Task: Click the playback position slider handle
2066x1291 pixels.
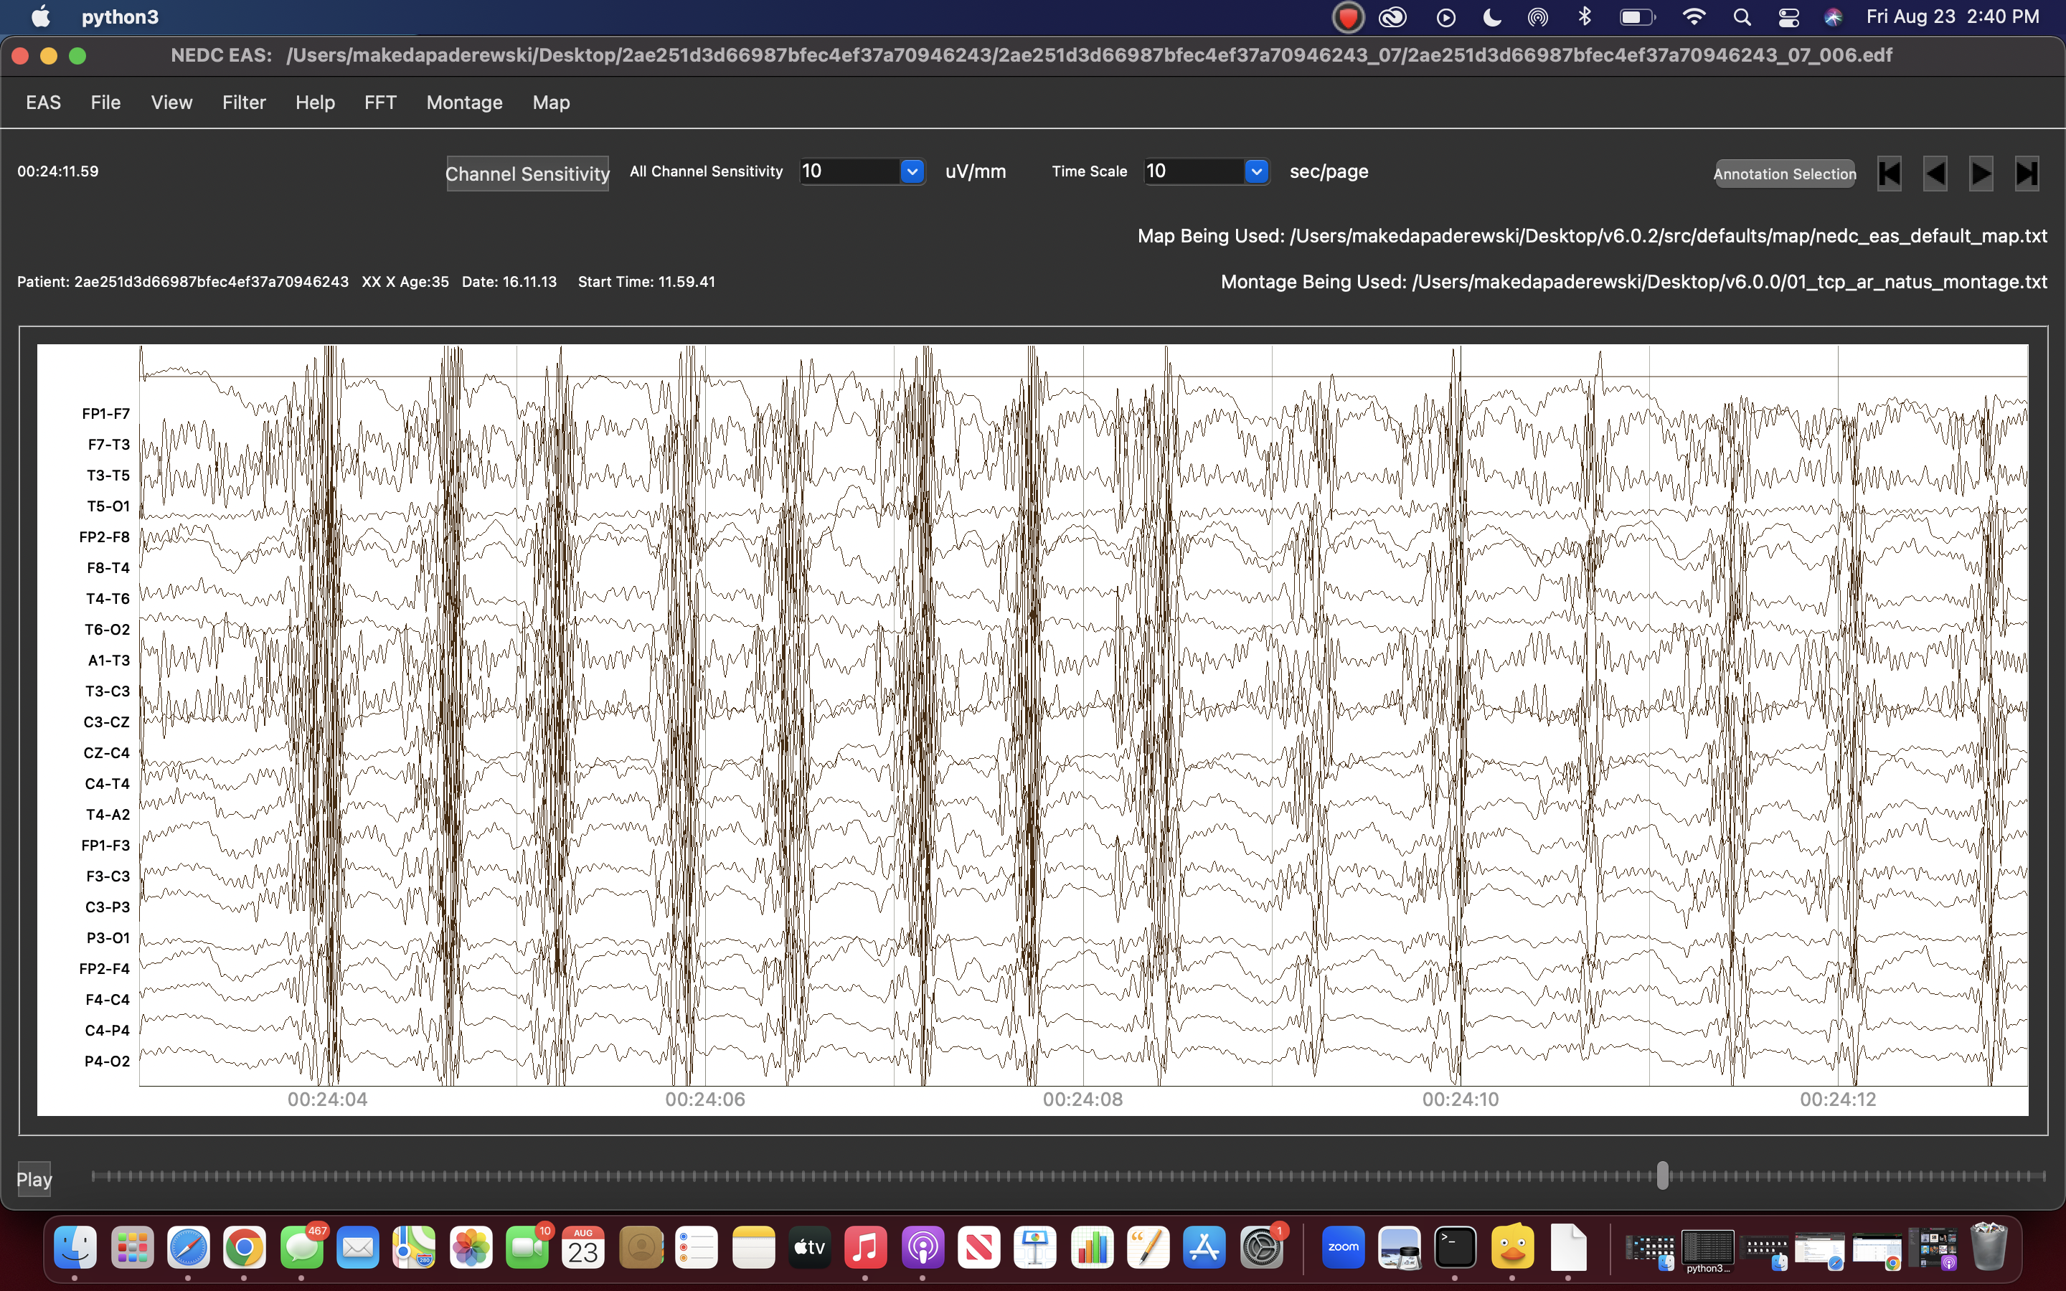Action: pos(1662,1176)
